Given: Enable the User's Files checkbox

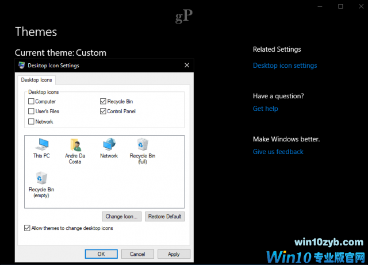Looking at the screenshot, I should coord(32,112).
